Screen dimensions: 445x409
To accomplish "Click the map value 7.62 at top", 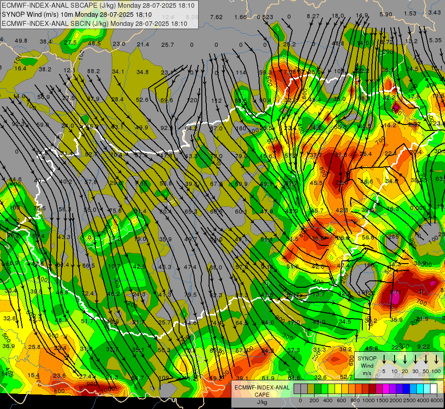I will pyautogui.click(x=216, y=17).
